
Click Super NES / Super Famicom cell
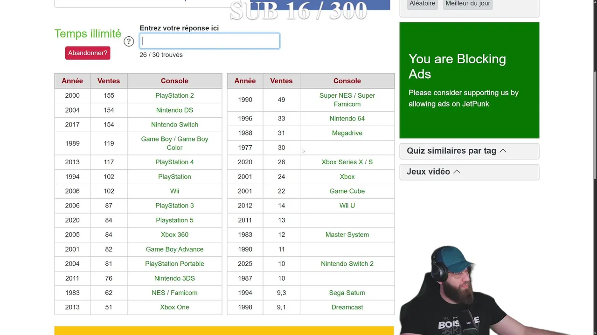(x=347, y=100)
